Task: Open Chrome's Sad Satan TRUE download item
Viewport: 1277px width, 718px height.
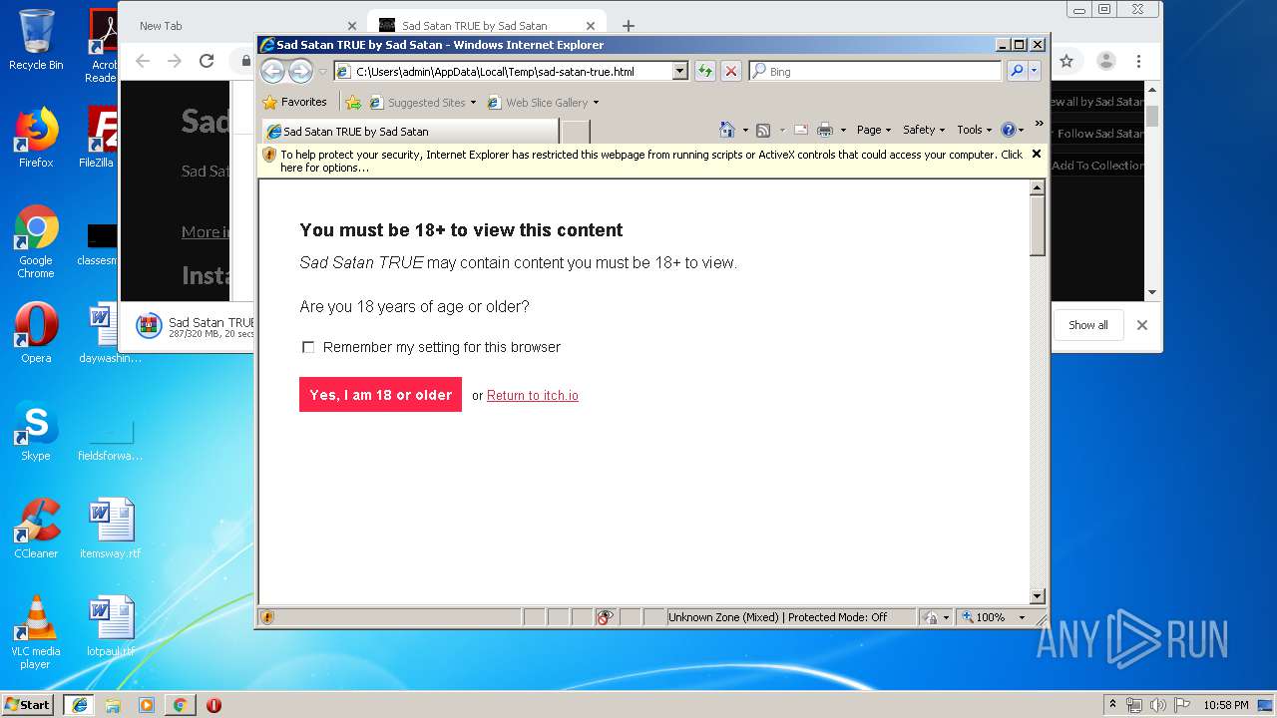Action: (195, 326)
